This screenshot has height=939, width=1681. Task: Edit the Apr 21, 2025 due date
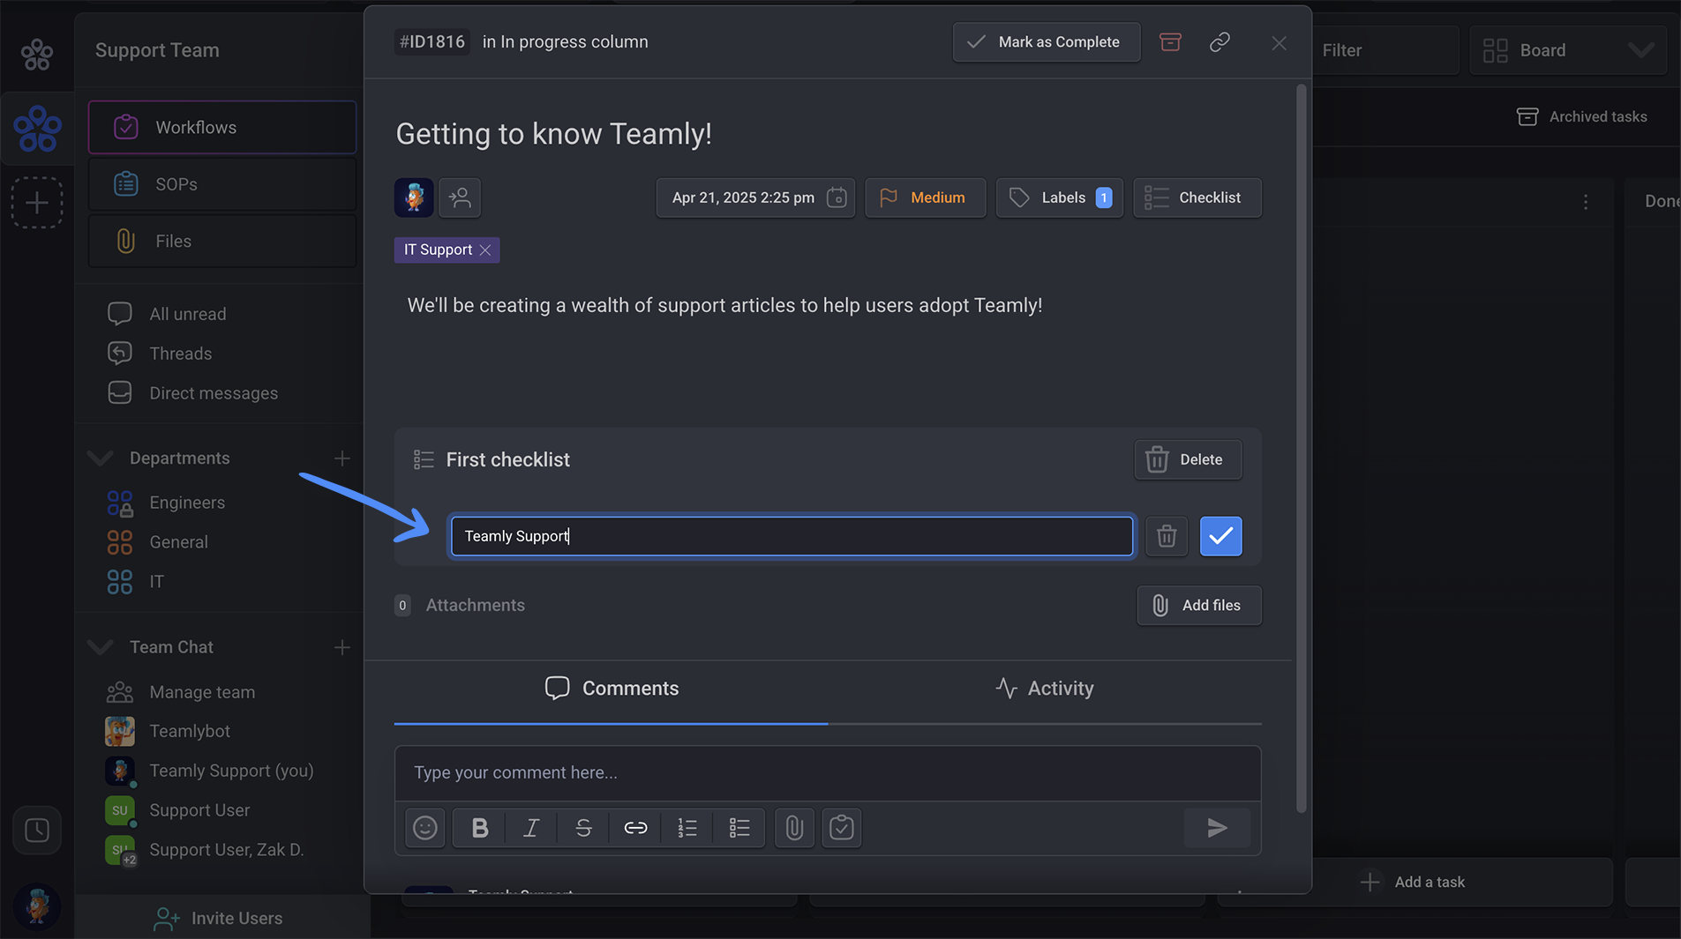point(755,197)
